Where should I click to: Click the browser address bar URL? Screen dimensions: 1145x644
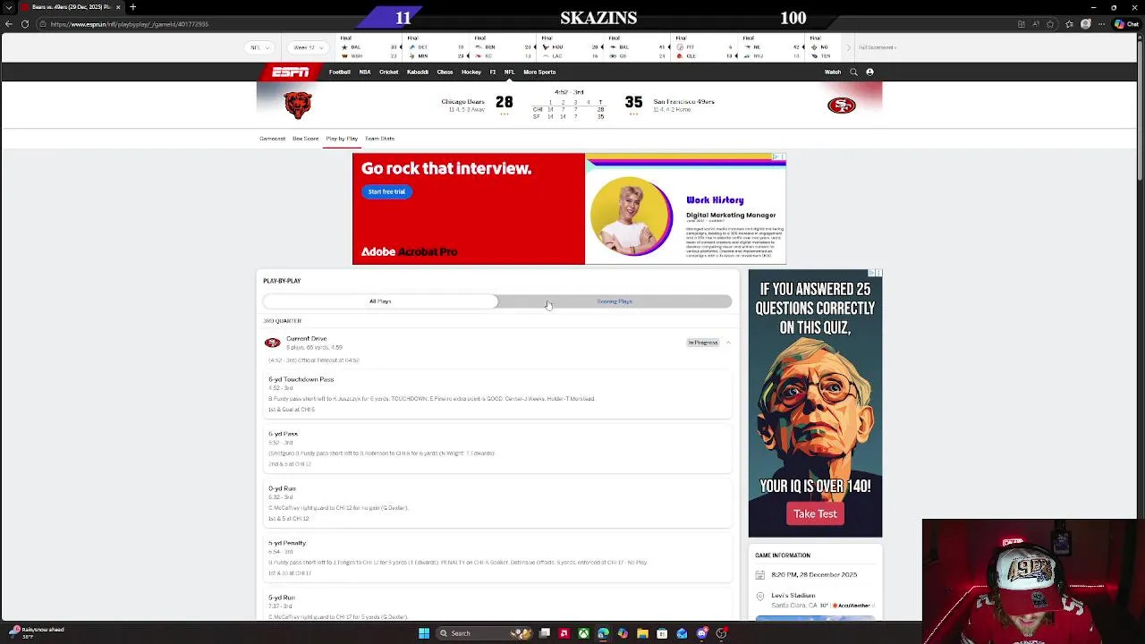[130, 24]
